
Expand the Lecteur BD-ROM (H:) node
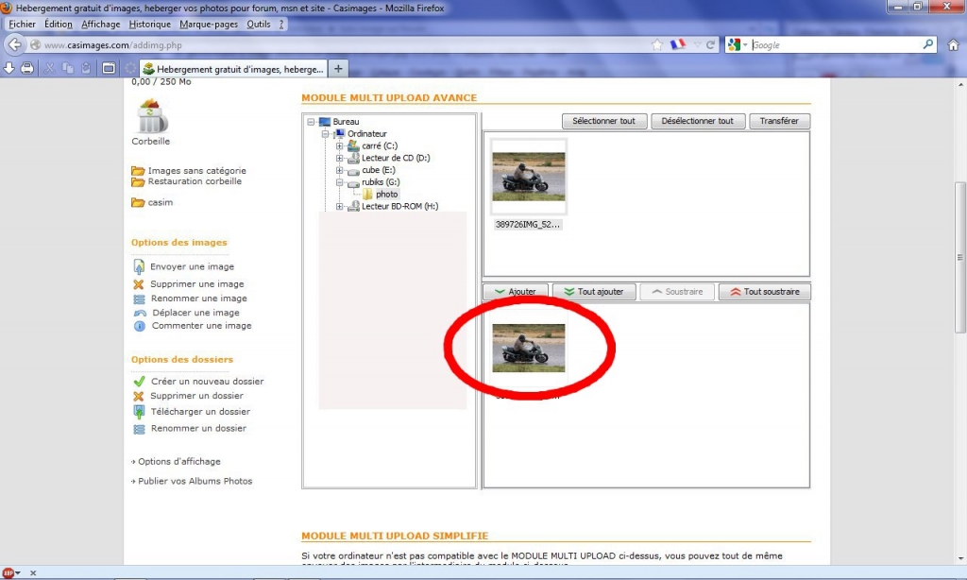tap(340, 206)
